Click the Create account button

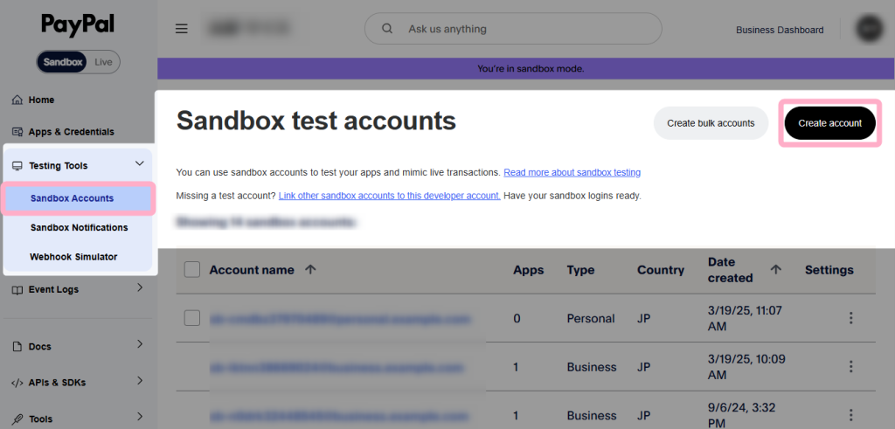tap(829, 123)
